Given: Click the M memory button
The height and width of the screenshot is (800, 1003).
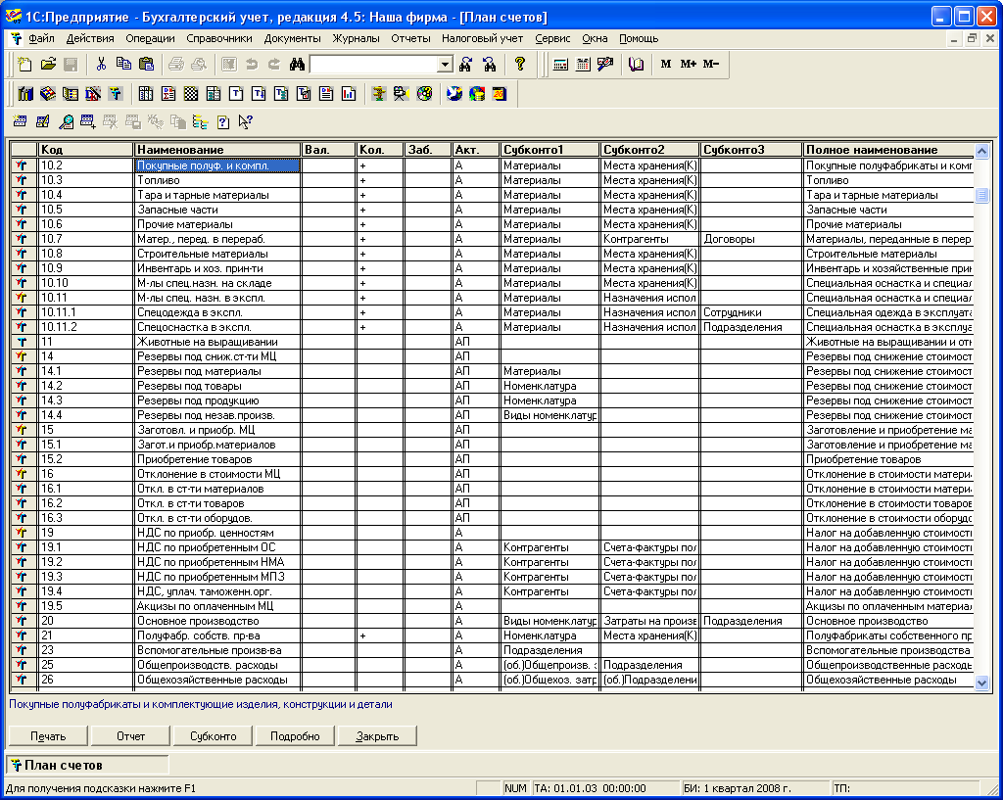Looking at the screenshot, I should 666,64.
